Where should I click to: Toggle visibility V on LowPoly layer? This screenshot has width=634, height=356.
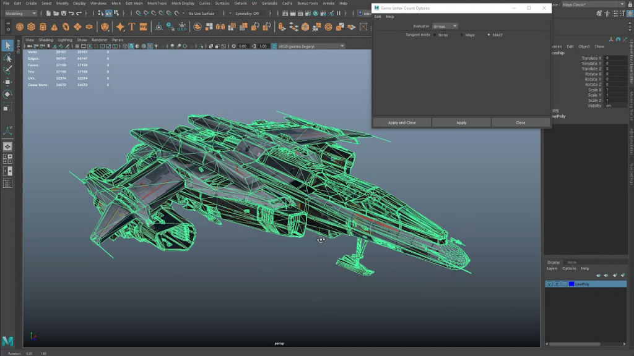(x=549, y=284)
